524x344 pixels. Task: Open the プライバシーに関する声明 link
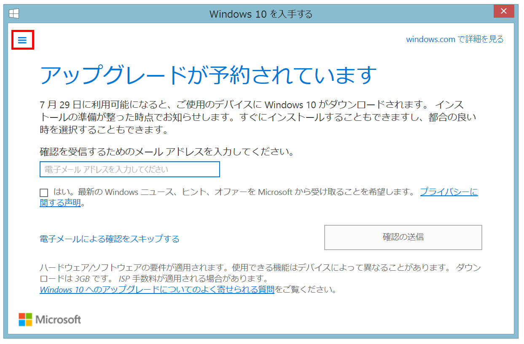point(449,192)
